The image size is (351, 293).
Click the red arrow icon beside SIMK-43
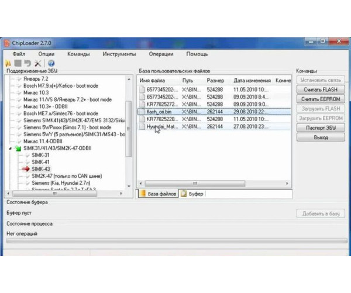coord(25,168)
